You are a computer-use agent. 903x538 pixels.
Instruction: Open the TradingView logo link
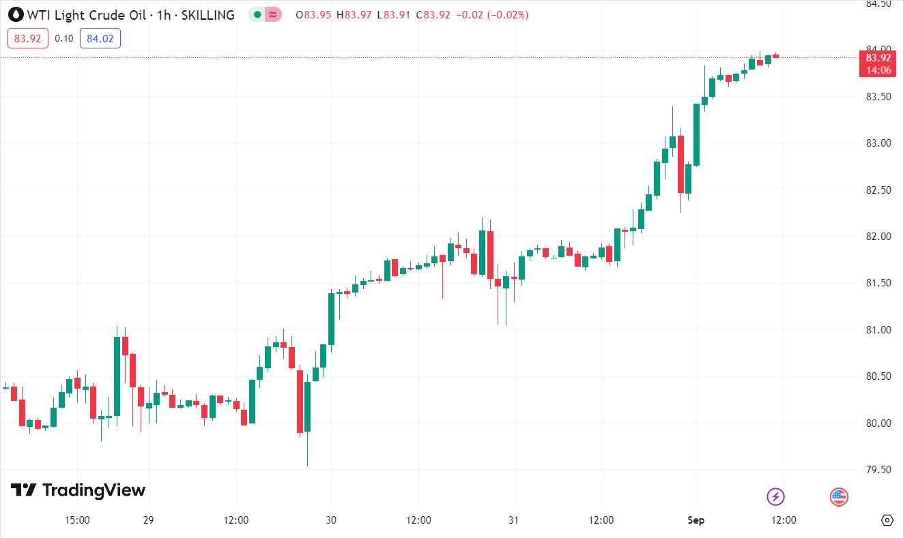click(78, 490)
